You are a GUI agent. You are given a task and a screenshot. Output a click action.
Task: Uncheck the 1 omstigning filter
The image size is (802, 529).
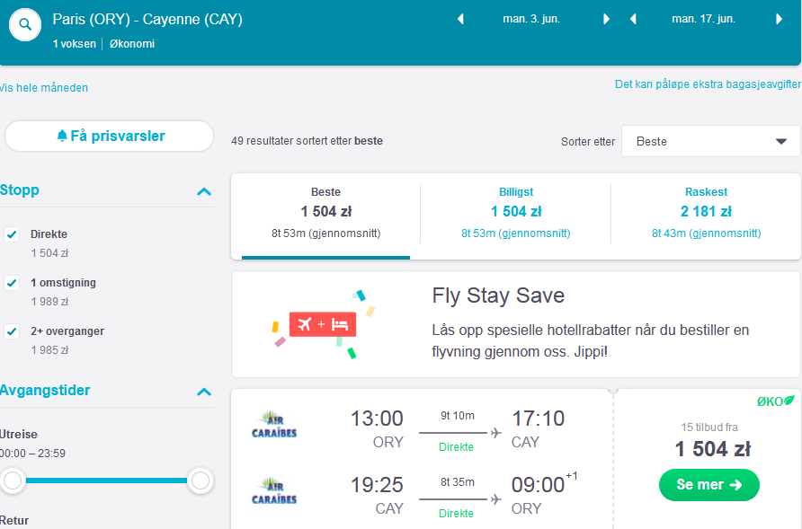click(x=12, y=283)
